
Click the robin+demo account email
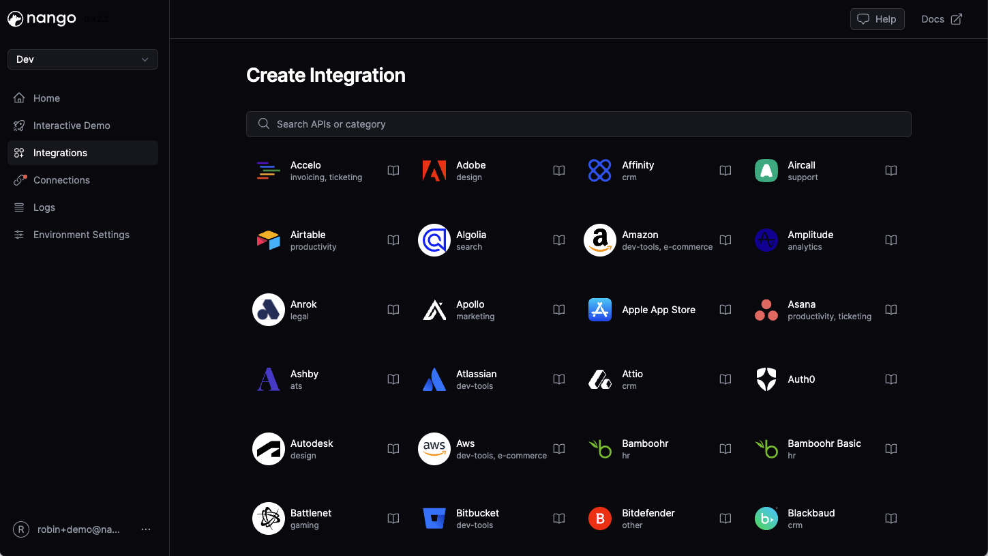(78, 529)
